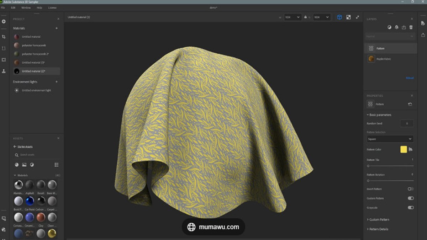Select the Perspective transform tool

click(4, 48)
